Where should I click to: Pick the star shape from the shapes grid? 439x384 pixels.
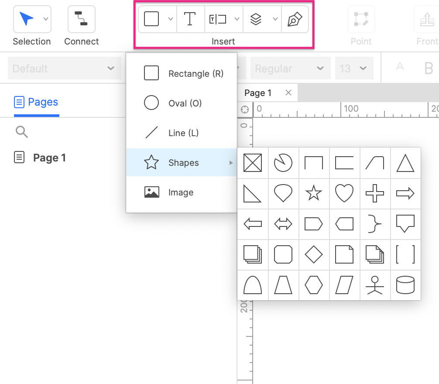[314, 193]
